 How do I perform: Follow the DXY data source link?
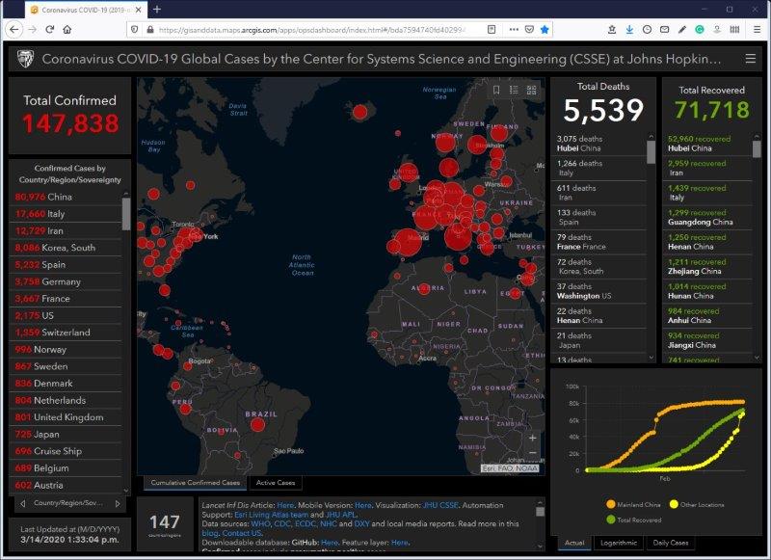tap(361, 523)
